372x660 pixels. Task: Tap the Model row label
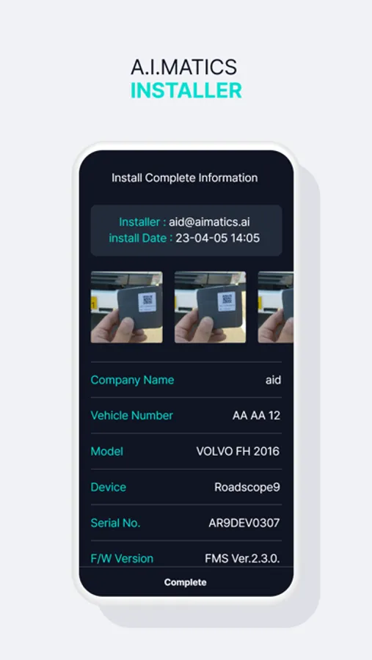coord(107,451)
